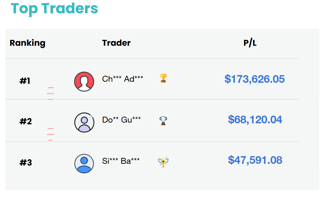Viewport: 326px width, 197px height.
Task: Click the Ranking column header
Action: (28, 43)
